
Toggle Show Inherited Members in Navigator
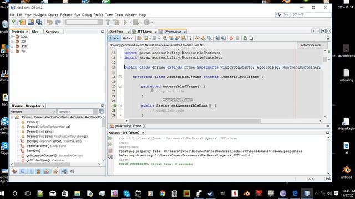pyautogui.click(x=14, y=171)
